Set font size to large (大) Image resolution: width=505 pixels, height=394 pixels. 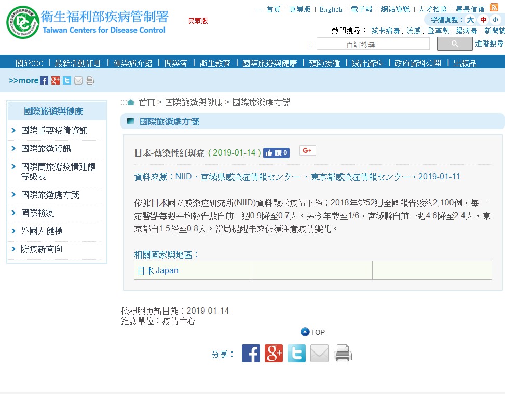click(x=471, y=20)
